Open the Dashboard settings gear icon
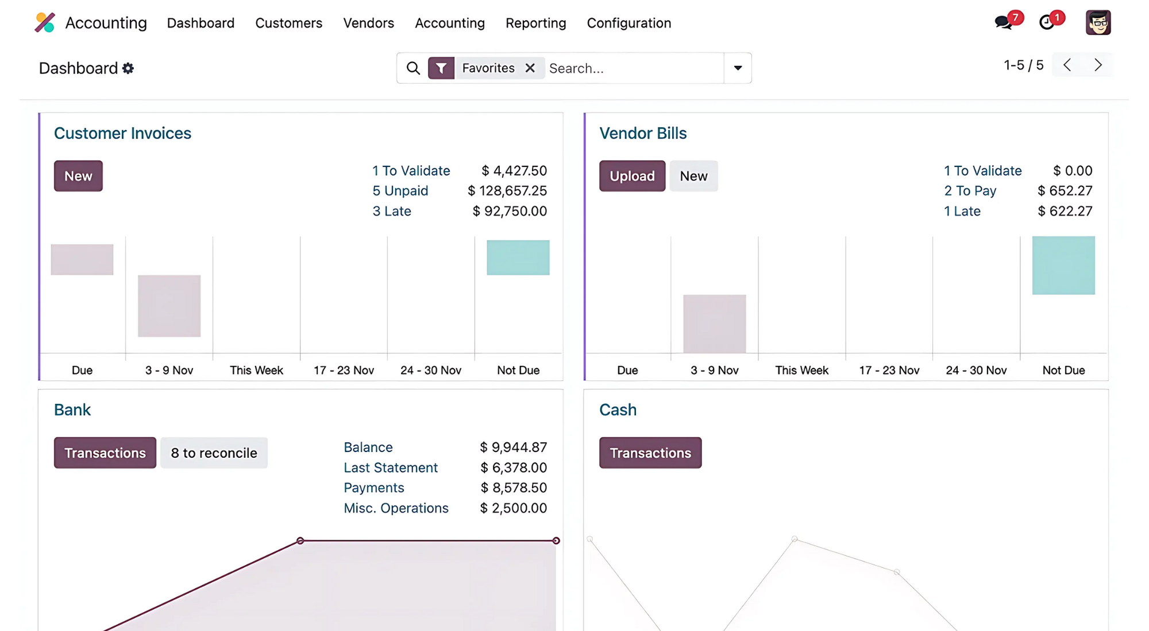Screen dimensions: 1149x631 tap(128, 68)
